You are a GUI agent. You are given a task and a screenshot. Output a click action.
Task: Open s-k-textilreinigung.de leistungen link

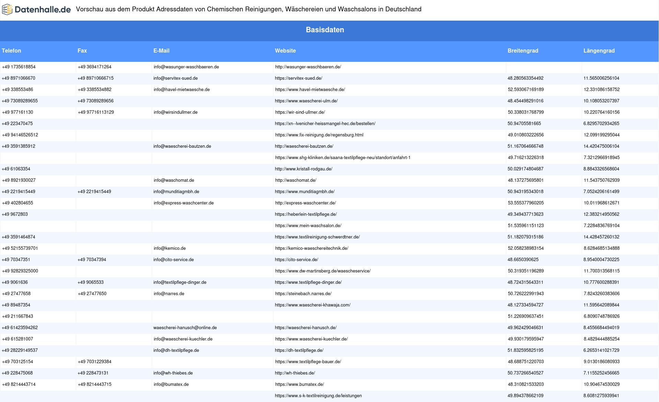click(x=319, y=396)
